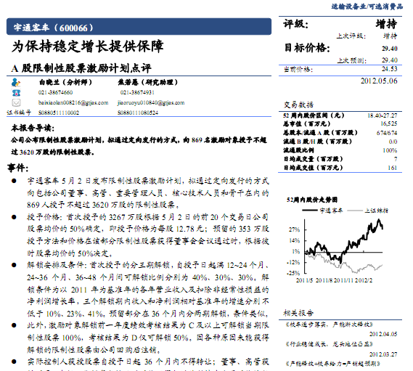Screen dimensions: 413x371
Task: Click the 流通股比例 value 100%
Action: click(390, 150)
